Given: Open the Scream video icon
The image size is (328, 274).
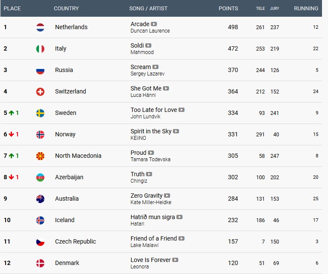Looking at the screenshot, I should 156,67.
